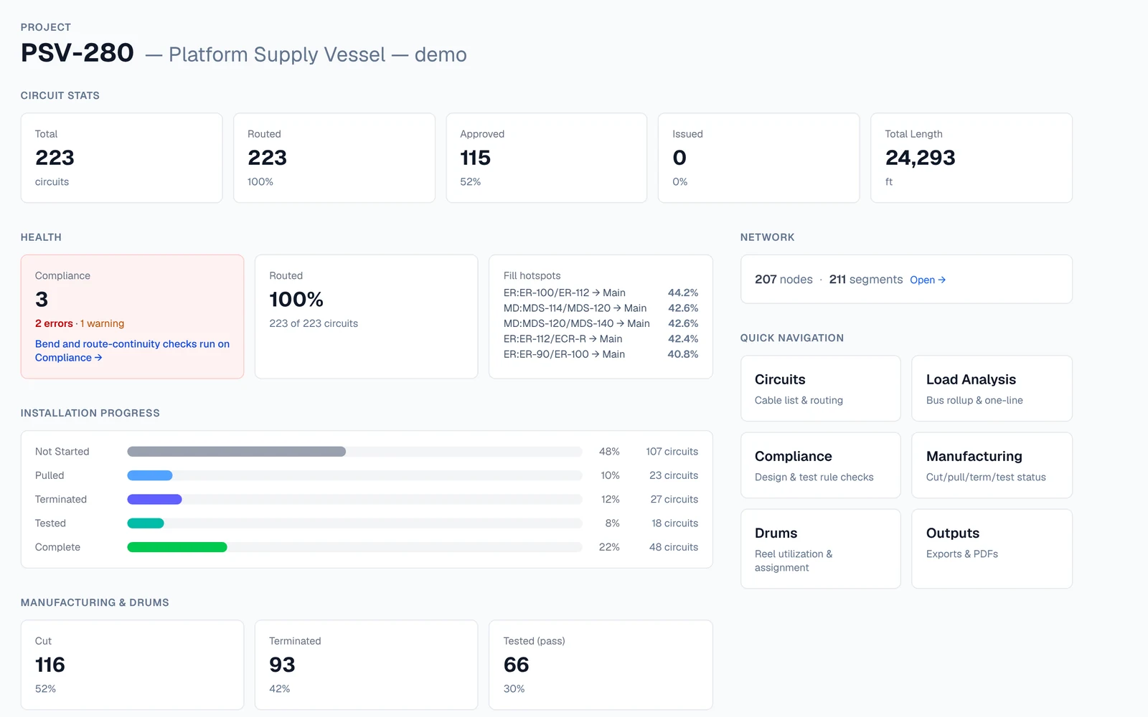Open the Load Analysis navigation card
The width and height of the screenshot is (1148, 717).
(992, 389)
